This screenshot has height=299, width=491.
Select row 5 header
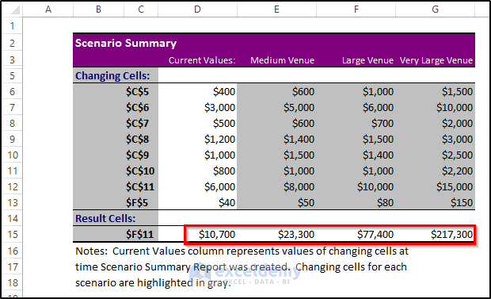pos(12,75)
